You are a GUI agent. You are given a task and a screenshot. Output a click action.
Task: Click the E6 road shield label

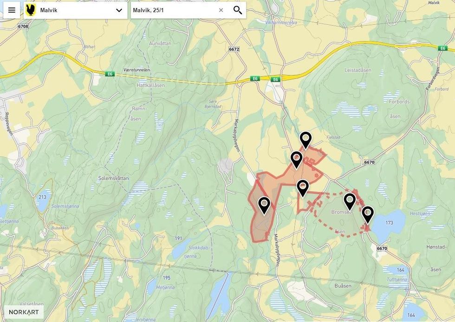point(256,79)
